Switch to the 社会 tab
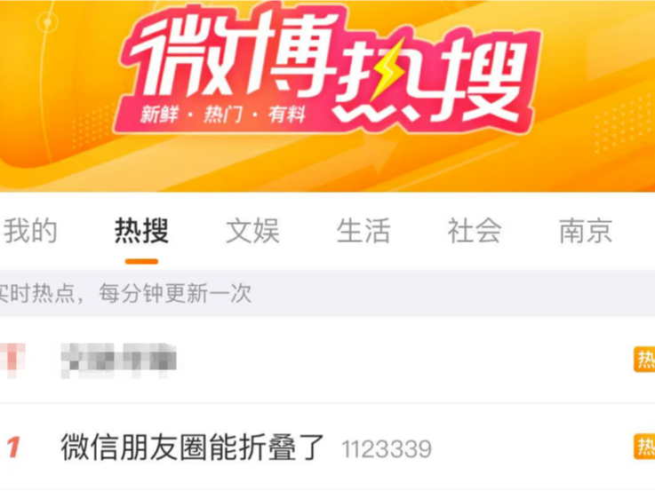Image resolution: width=655 pixels, height=491 pixels. coord(475,231)
